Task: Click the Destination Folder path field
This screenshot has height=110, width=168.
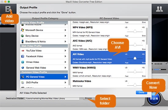Action: (x=52, y=98)
